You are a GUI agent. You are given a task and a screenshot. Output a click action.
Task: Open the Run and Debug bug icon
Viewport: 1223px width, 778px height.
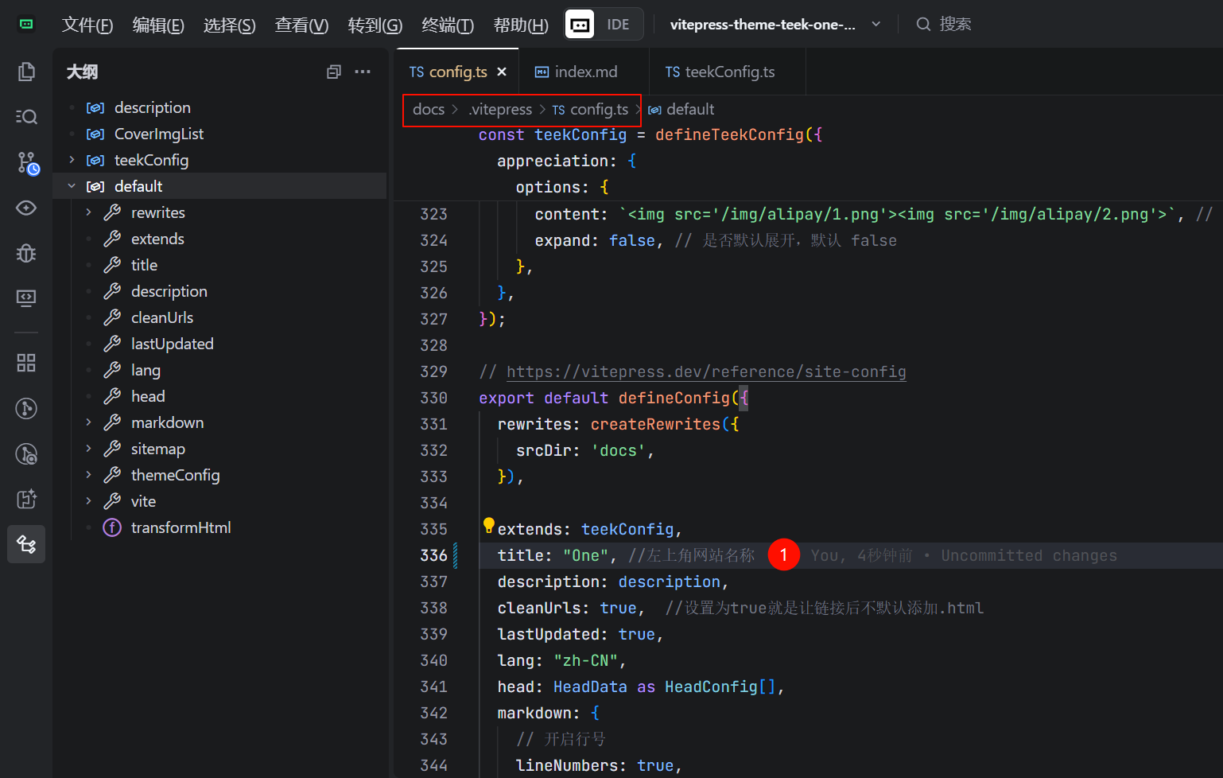(26, 253)
